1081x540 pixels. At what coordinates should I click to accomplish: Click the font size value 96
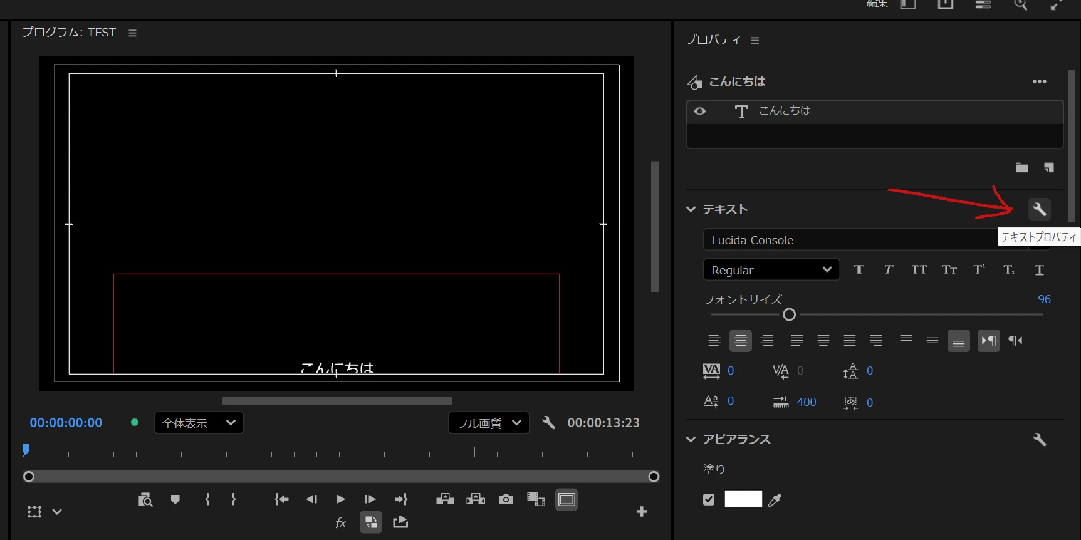[1044, 299]
